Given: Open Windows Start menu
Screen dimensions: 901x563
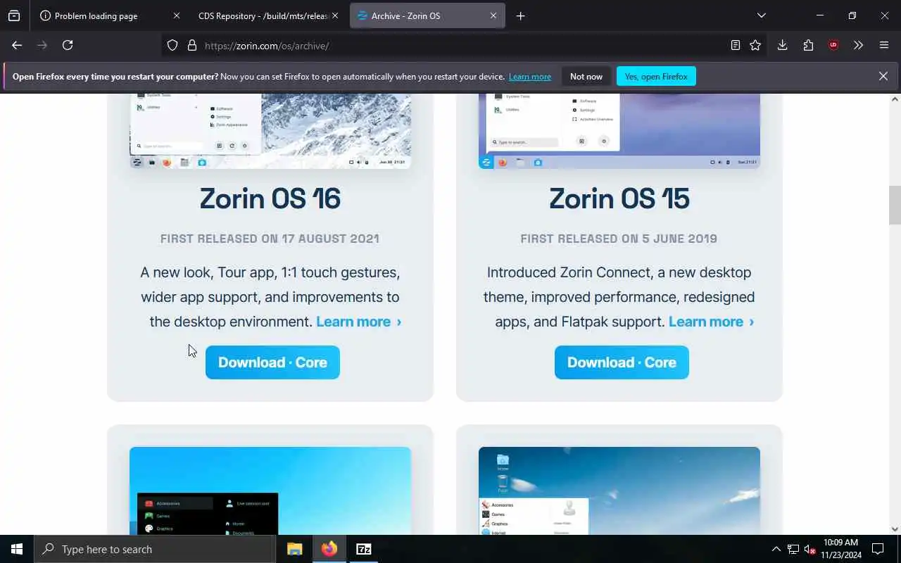Looking at the screenshot, I should pos(17,549).
